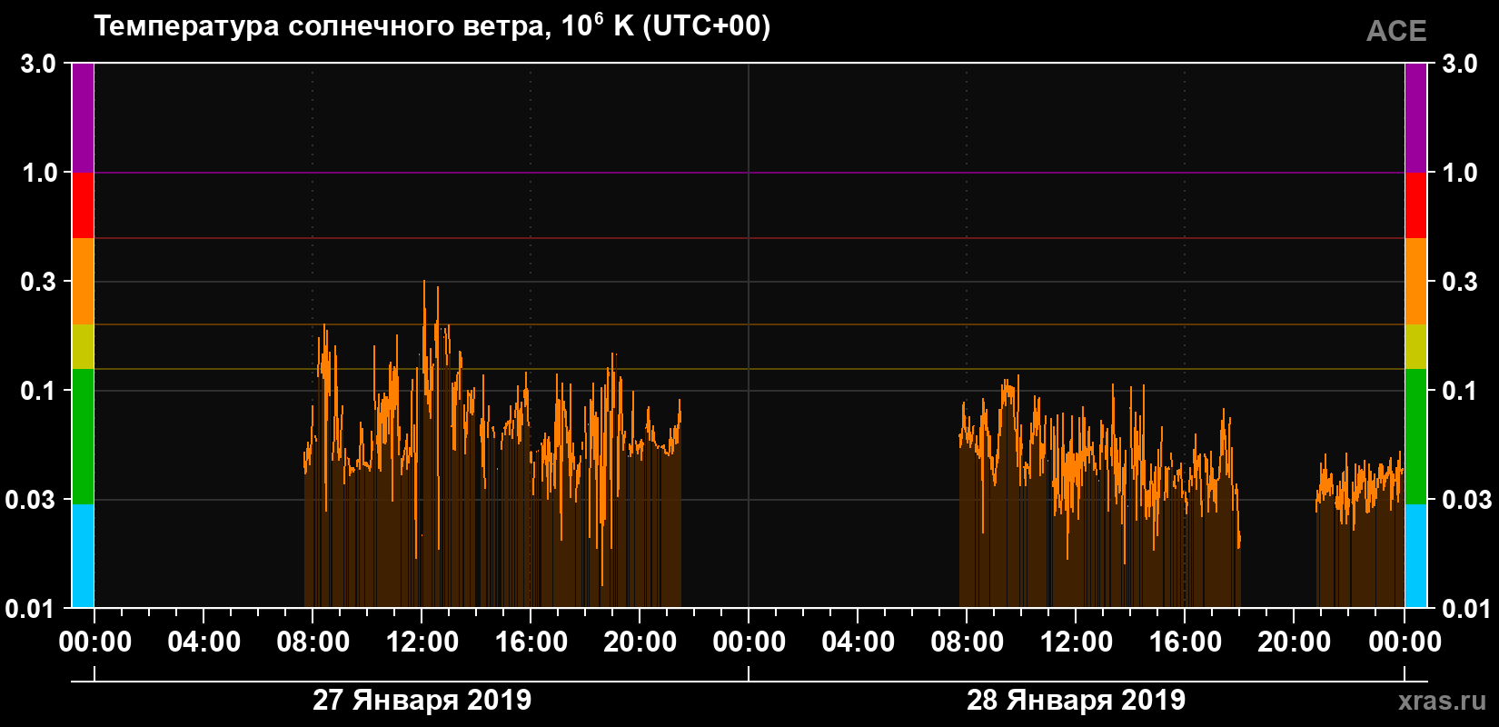Click the yellow segment on left color scale

point(83,347)
